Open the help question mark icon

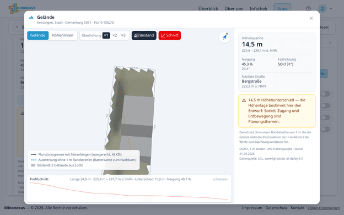309,9
